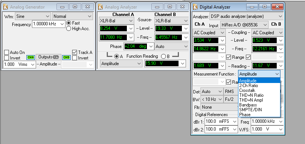Open the RMS detector type dropdown

click(x=231, y=92)
